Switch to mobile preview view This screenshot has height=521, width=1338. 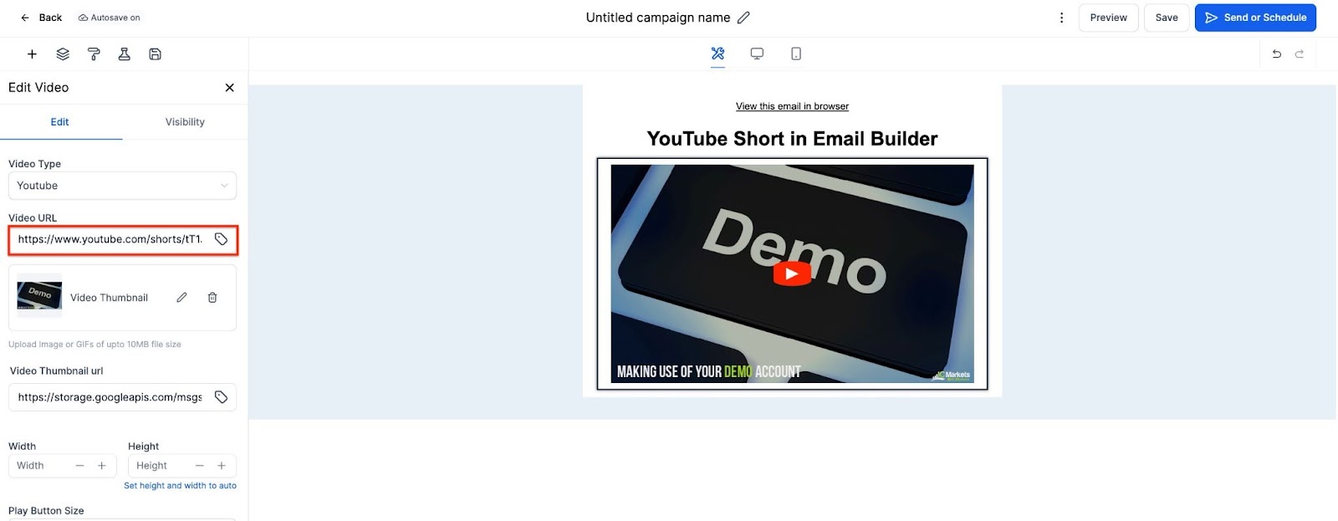(796, 54)
